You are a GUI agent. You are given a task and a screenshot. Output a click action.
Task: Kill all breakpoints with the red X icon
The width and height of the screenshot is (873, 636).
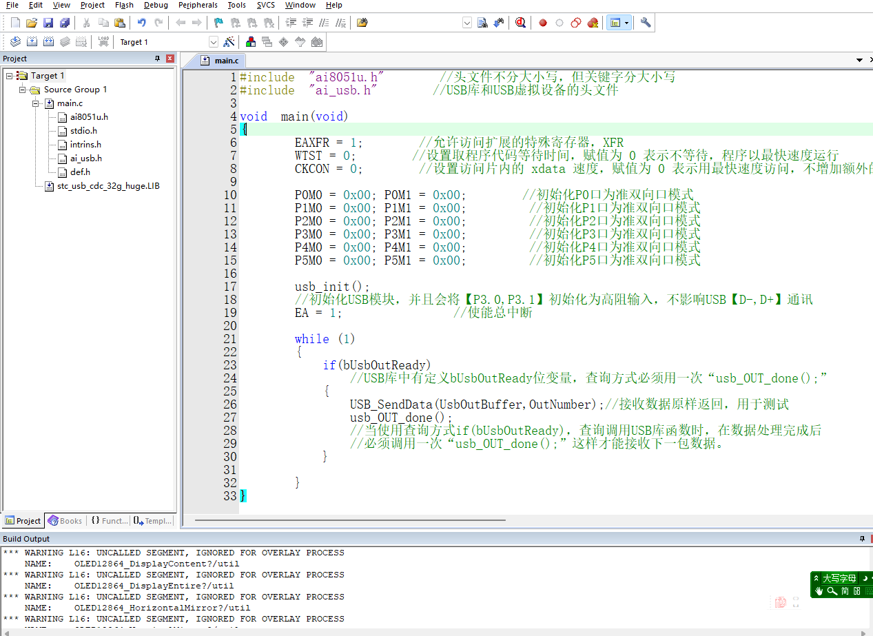(593, 23)
